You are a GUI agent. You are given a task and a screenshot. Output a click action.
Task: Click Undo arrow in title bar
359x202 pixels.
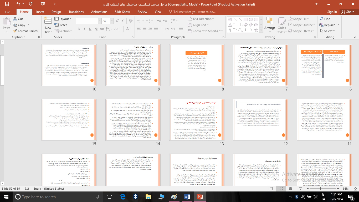[x=18, y=4]
